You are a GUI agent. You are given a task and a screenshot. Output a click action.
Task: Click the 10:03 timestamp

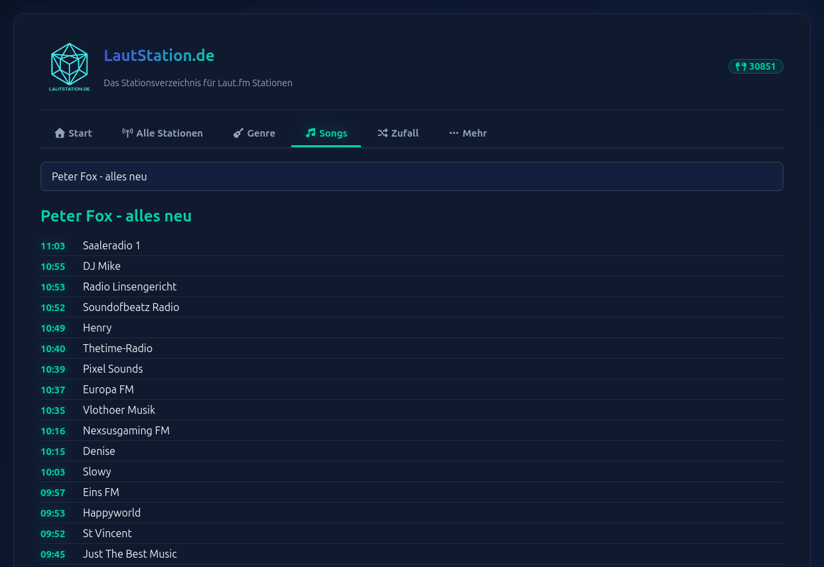tap(53, 472)
